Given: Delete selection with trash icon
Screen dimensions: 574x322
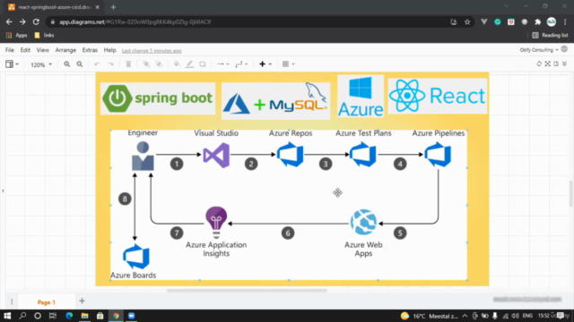Looking at the screenshot, I should point(128,64).
